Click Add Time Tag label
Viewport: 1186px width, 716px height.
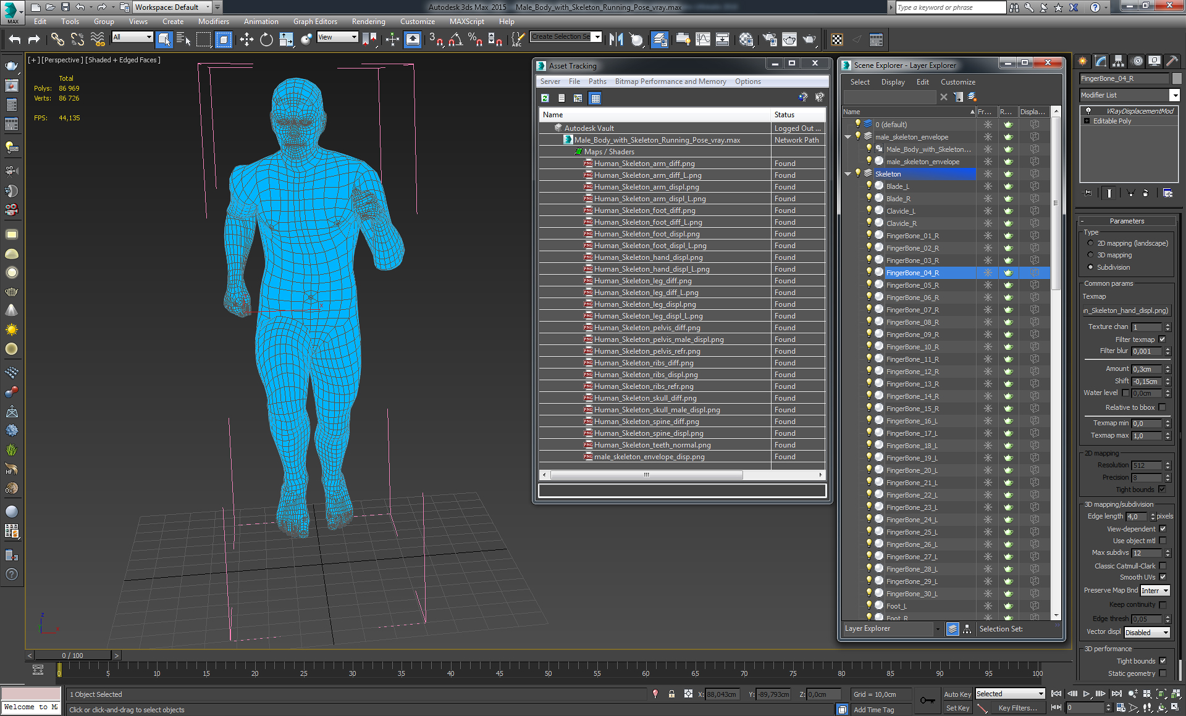point(873,710)
